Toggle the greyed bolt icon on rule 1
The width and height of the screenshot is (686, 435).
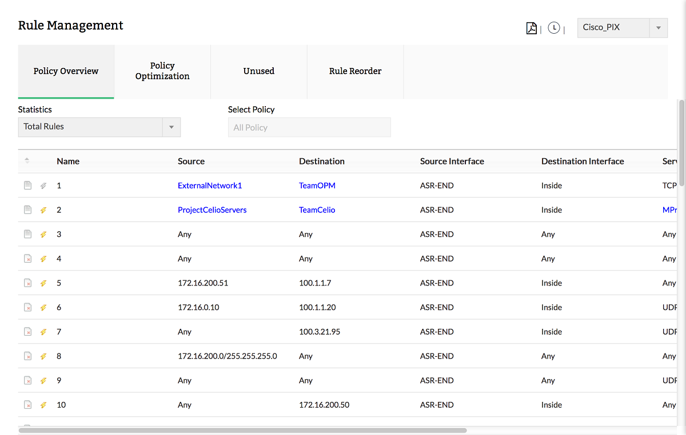coord(43,185)
